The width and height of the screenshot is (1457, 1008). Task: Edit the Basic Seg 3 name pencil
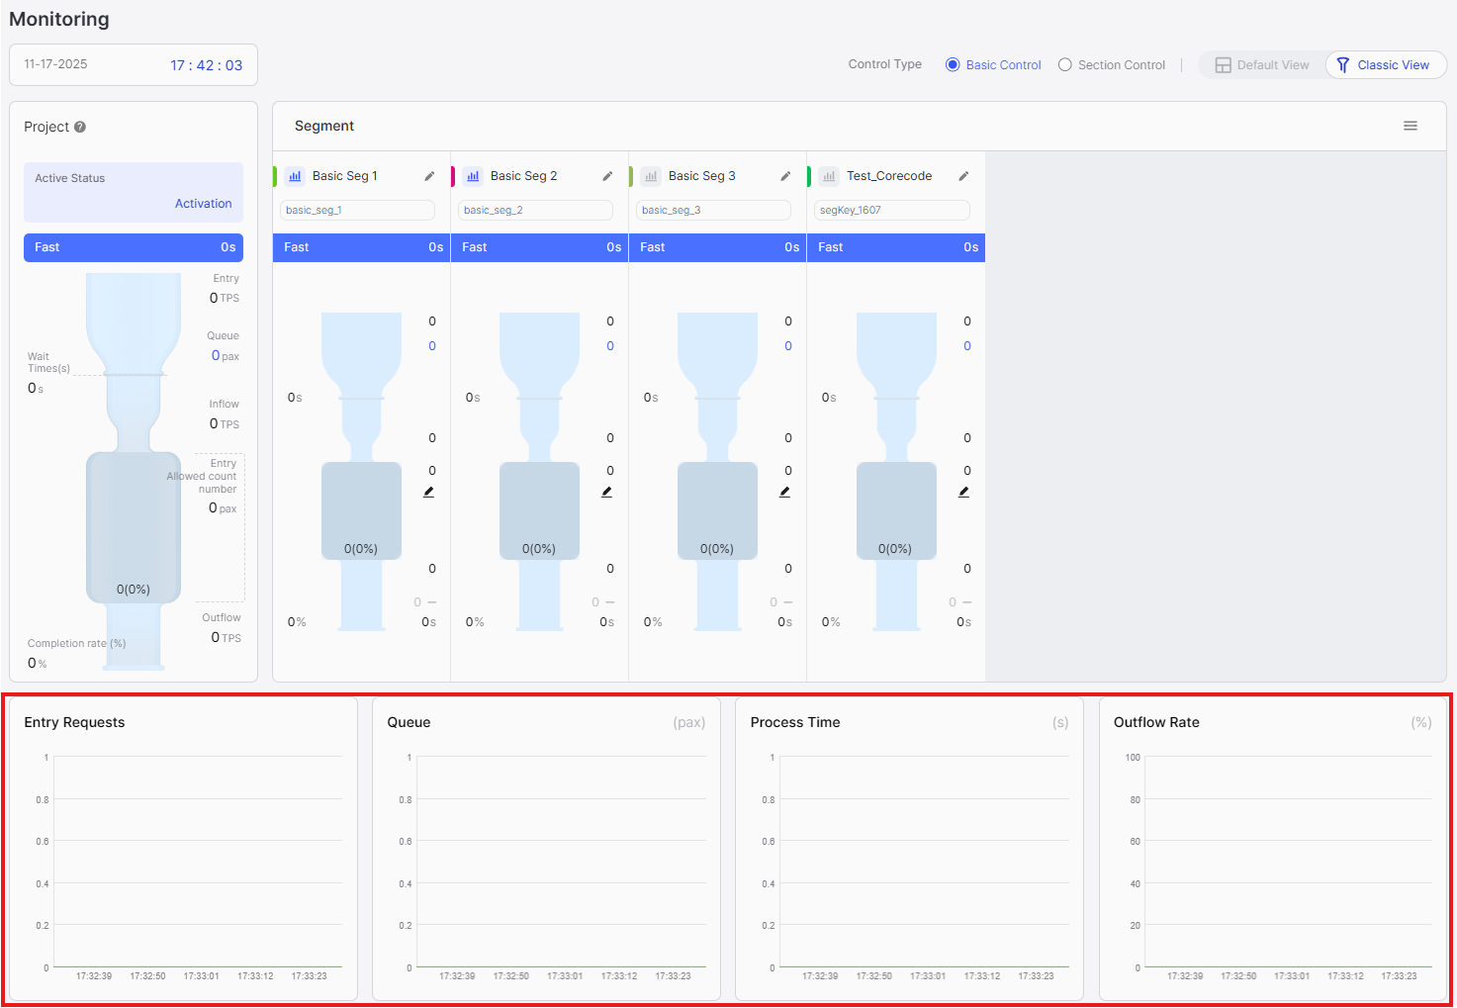785,176
